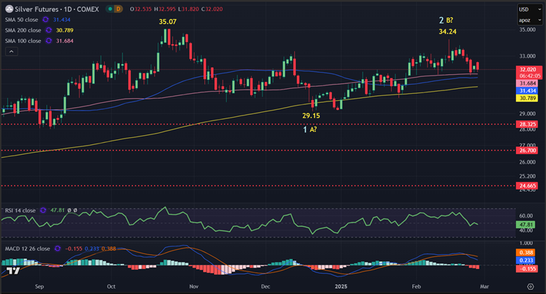Click the orange 0.388 MACD axis label
Image resolution: width=546 pixels, height=294 pixels.
(x=526, y=253)
